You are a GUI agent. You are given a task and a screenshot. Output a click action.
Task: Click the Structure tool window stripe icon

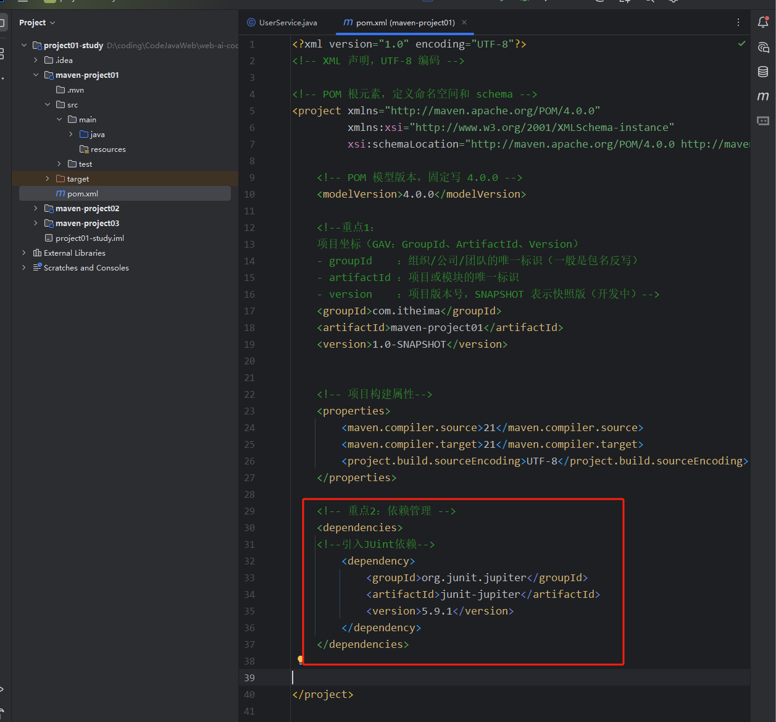(2, 54)
